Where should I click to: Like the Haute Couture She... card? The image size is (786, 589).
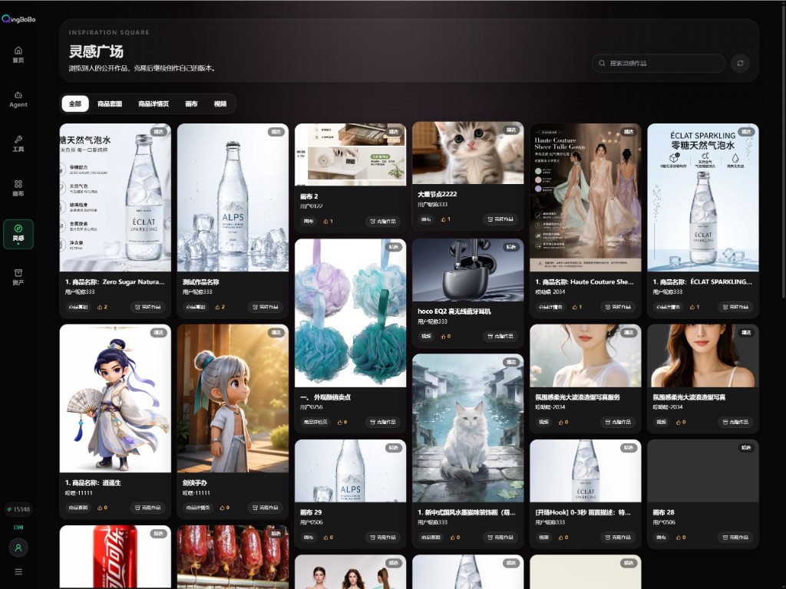point(577,307)
